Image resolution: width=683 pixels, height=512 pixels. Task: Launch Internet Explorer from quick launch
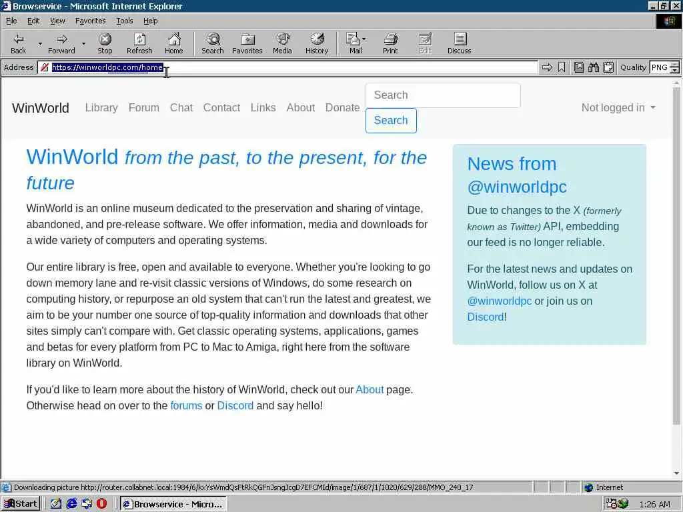pyautogui.click(x=71, y=504)
